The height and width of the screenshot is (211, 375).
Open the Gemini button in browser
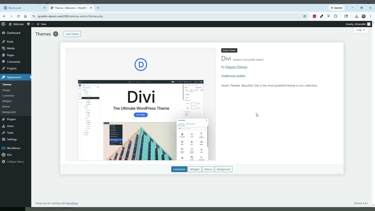coord(336,8)
